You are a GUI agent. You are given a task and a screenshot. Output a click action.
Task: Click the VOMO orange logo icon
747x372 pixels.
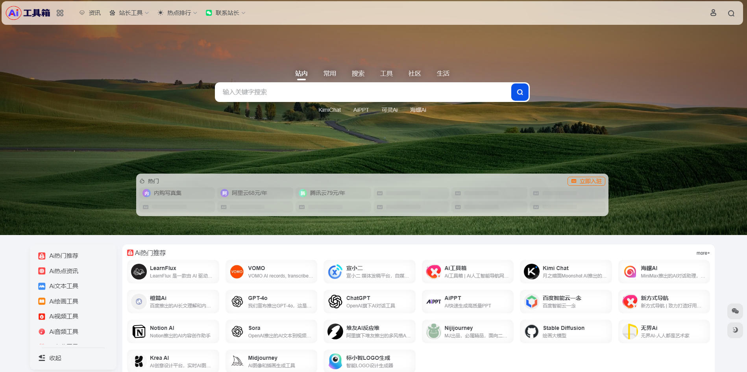(x=237, y=272)
